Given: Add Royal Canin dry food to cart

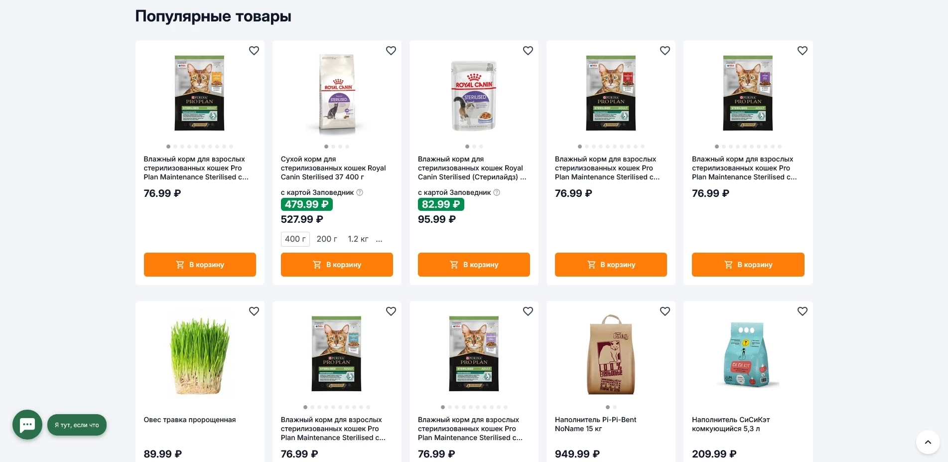Looking at the screenshot, I should coord(337,265).
